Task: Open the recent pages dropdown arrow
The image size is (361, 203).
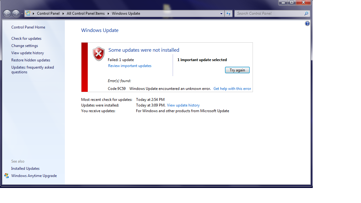Action: (22, 14)
